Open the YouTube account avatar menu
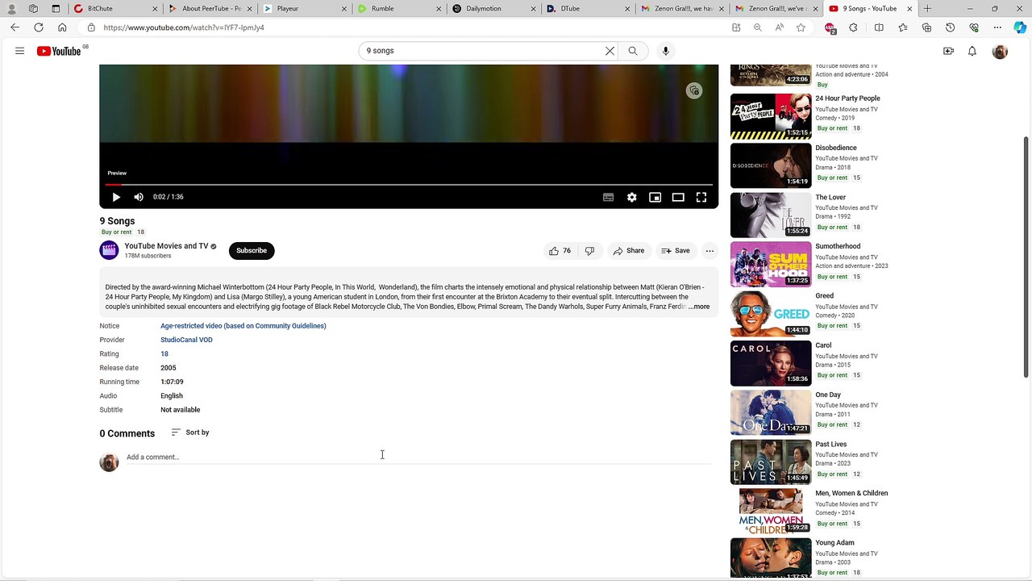This screenshot has width=1032, height=581. 1000,51
